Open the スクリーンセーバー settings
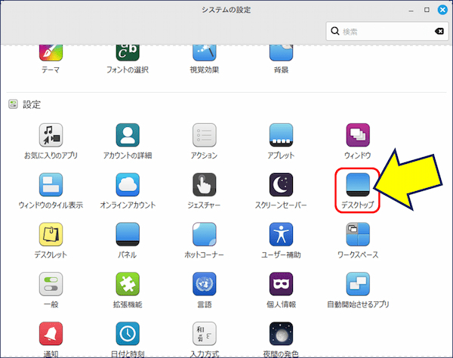The image size is (453, 358). tap(282, 186)
